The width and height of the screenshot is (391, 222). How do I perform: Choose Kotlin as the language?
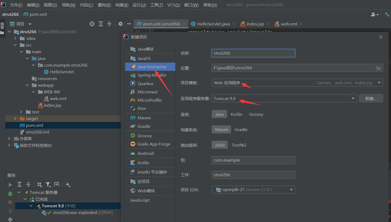(237, 114)
